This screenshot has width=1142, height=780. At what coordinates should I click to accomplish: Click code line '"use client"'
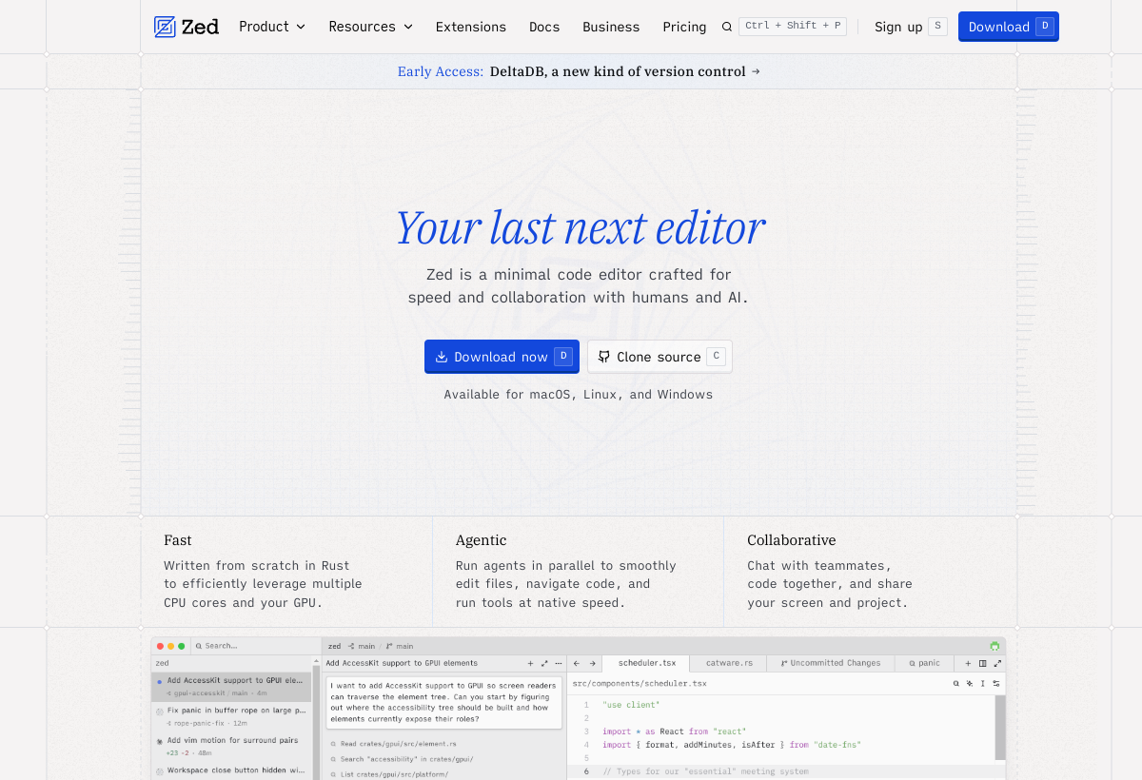click(631, 705)
